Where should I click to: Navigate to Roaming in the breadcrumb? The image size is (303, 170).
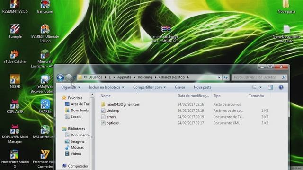145,77
